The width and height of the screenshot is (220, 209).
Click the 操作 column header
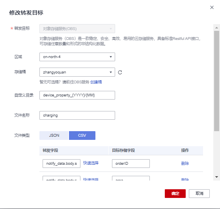185,151
